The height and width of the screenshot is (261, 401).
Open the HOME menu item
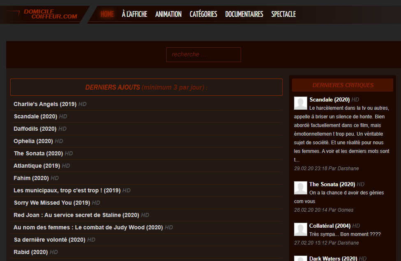click(x=107, y=14)
